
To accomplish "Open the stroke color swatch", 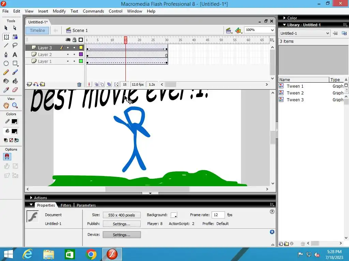I will point(14,121).
